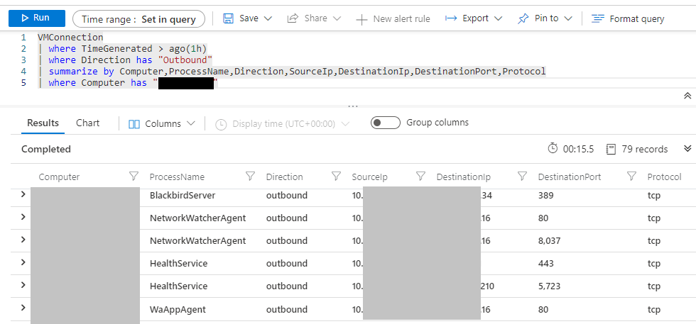Click Format query icon

[x=598, y=18]
